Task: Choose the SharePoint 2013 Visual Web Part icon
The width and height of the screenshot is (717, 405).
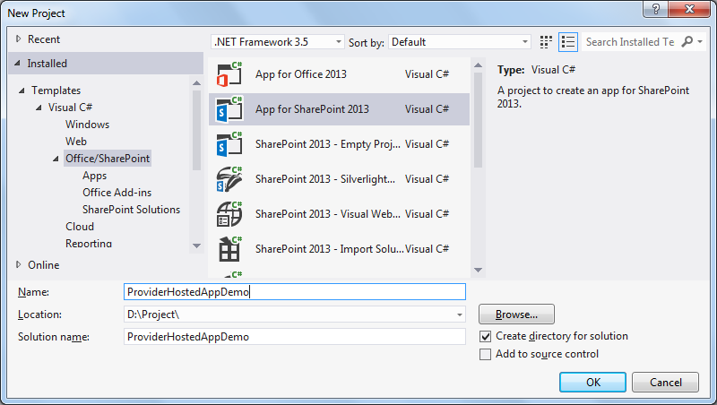Action: point(229,214)
